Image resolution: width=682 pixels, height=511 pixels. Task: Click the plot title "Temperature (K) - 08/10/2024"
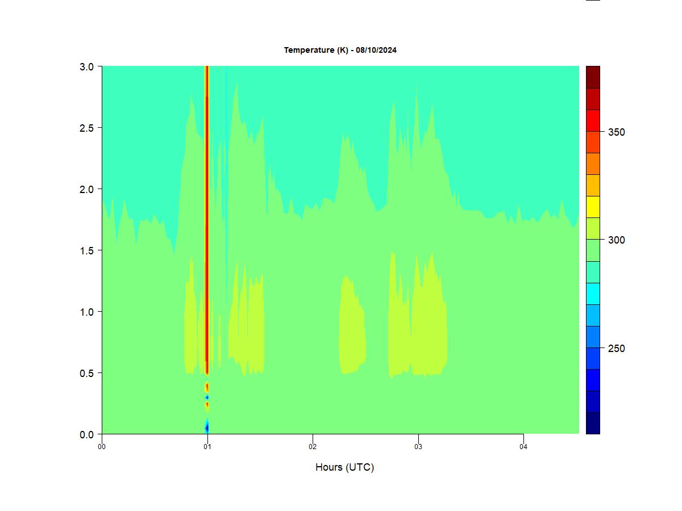(340, 50)
